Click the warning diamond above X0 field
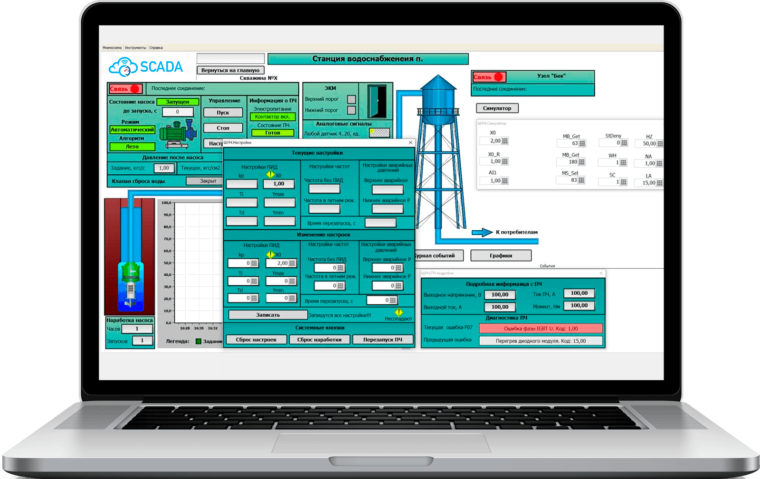Viewport: 760px width, 479px height. click(x=270, y=175)
